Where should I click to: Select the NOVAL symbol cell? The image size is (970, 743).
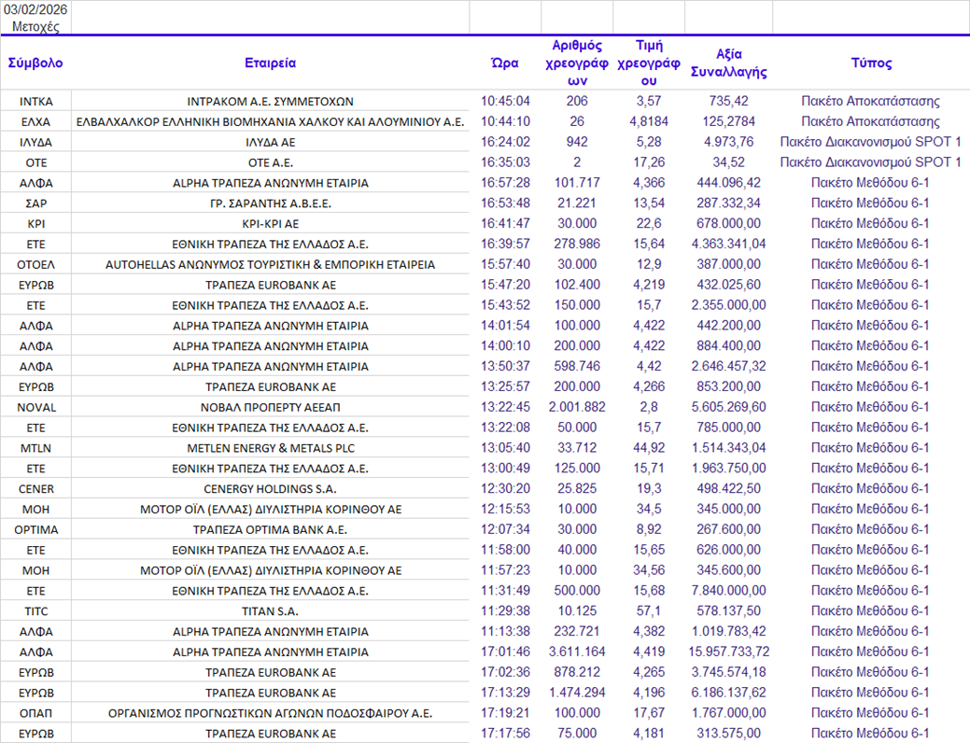[x=35, y=407]
